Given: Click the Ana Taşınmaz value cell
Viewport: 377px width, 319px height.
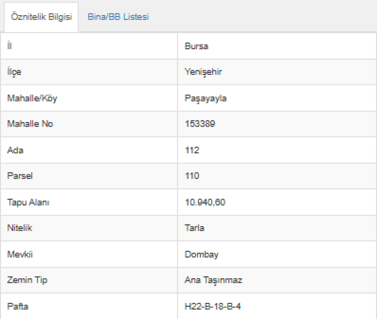Looking at the screenshot, I should [214, 280].
